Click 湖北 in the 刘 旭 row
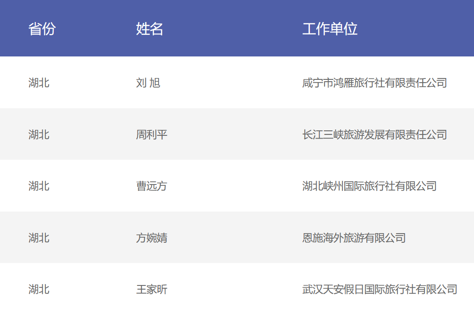474x313 pixels. click(39, 83)
